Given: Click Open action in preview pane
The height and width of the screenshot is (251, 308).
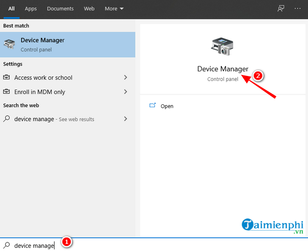Looking at the screenshot, I should click(167, 106).
